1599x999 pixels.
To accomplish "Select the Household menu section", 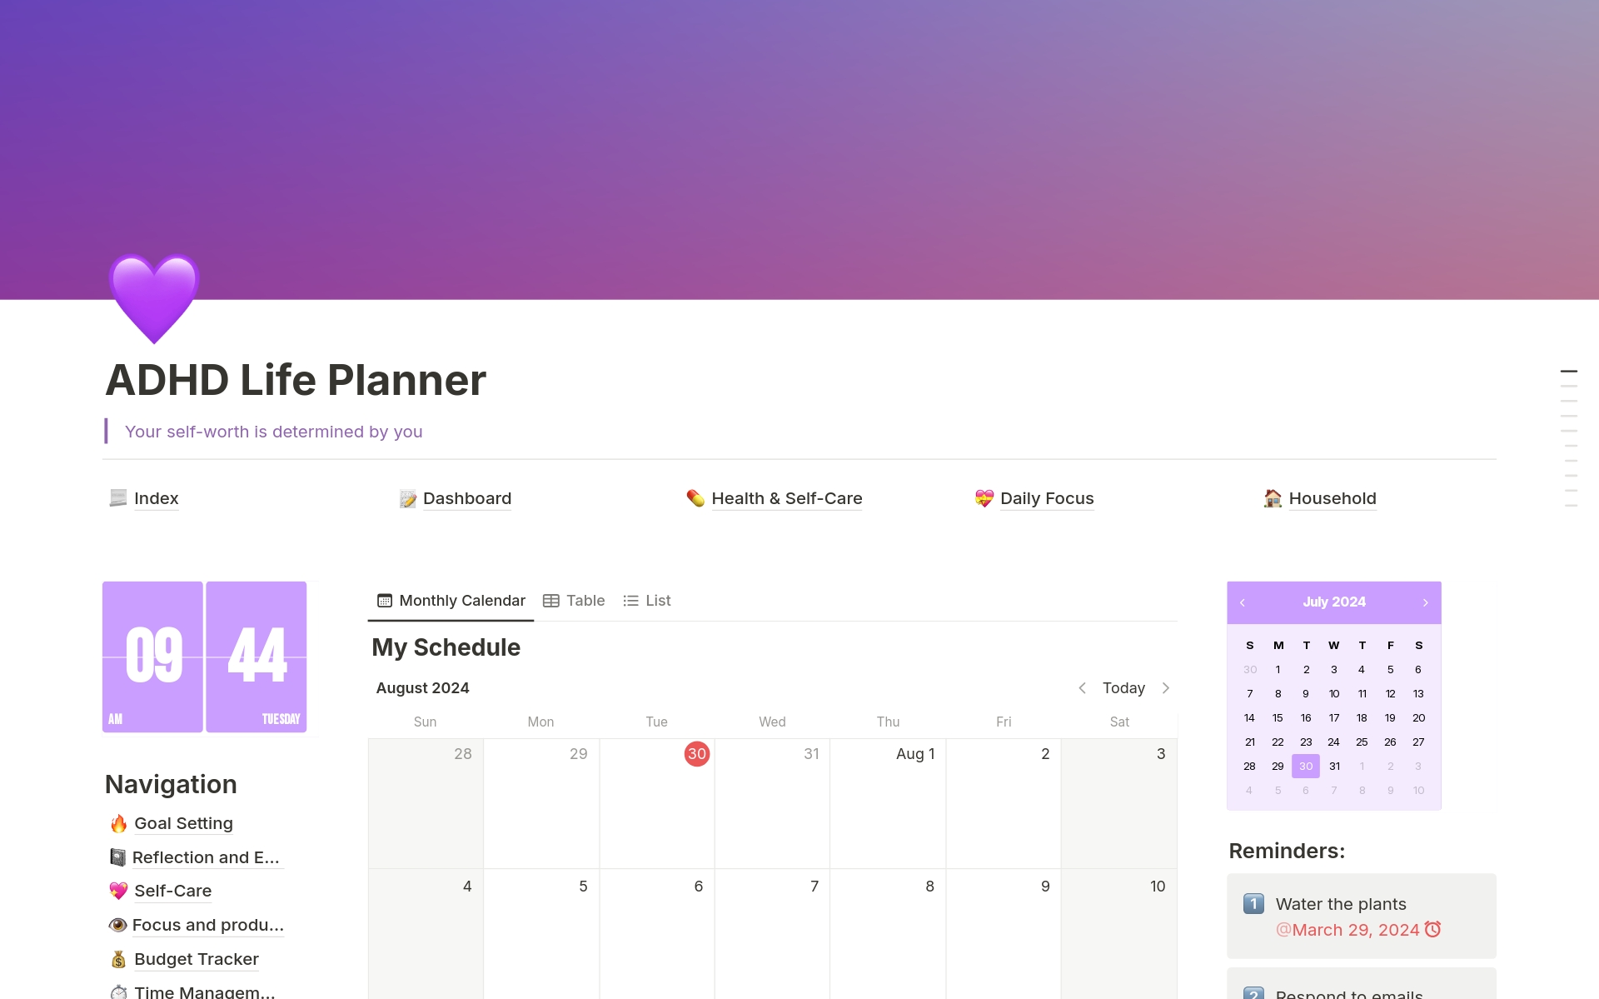I will click(x=1330, y=497).
